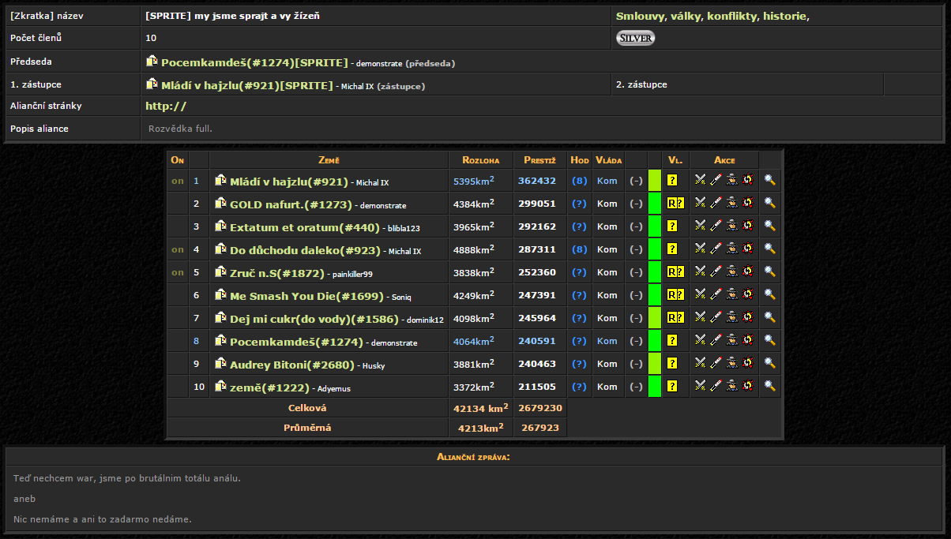Click the alliance description text Rozvědka full.

tap(181, 129)
